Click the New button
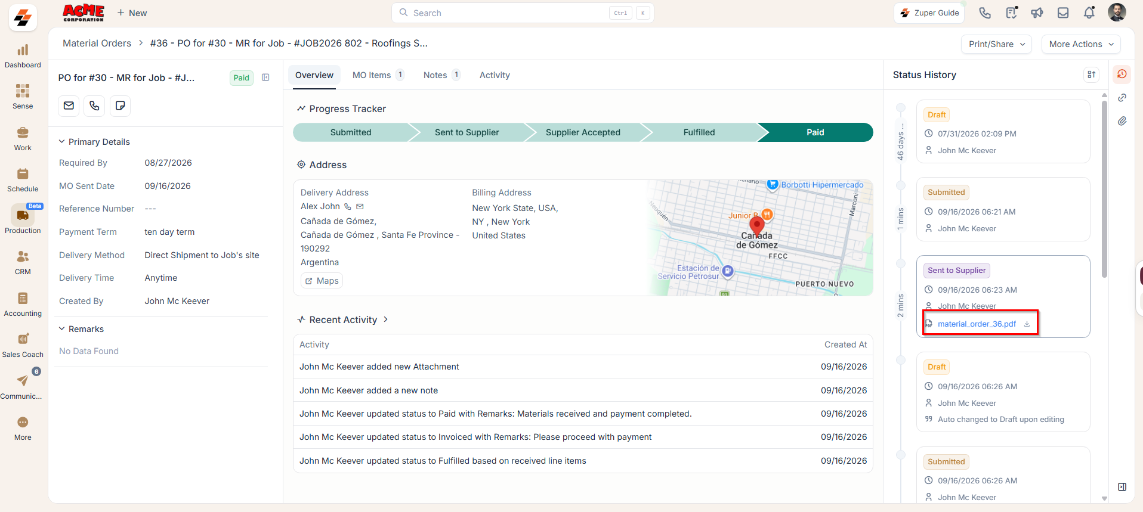The height and width of the screenshot is (512, 1143). click(x=132, y=13)
